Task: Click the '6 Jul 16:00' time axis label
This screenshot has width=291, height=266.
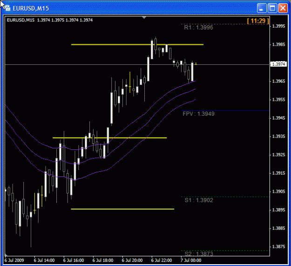Action: (74, 260)
